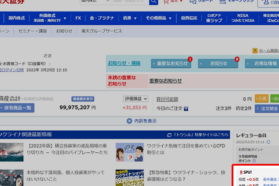Open article 【2022年版】積立投資家の波乱相場の乗り切り方
This screenshot has width=279, height=186.
click(67, 149)
